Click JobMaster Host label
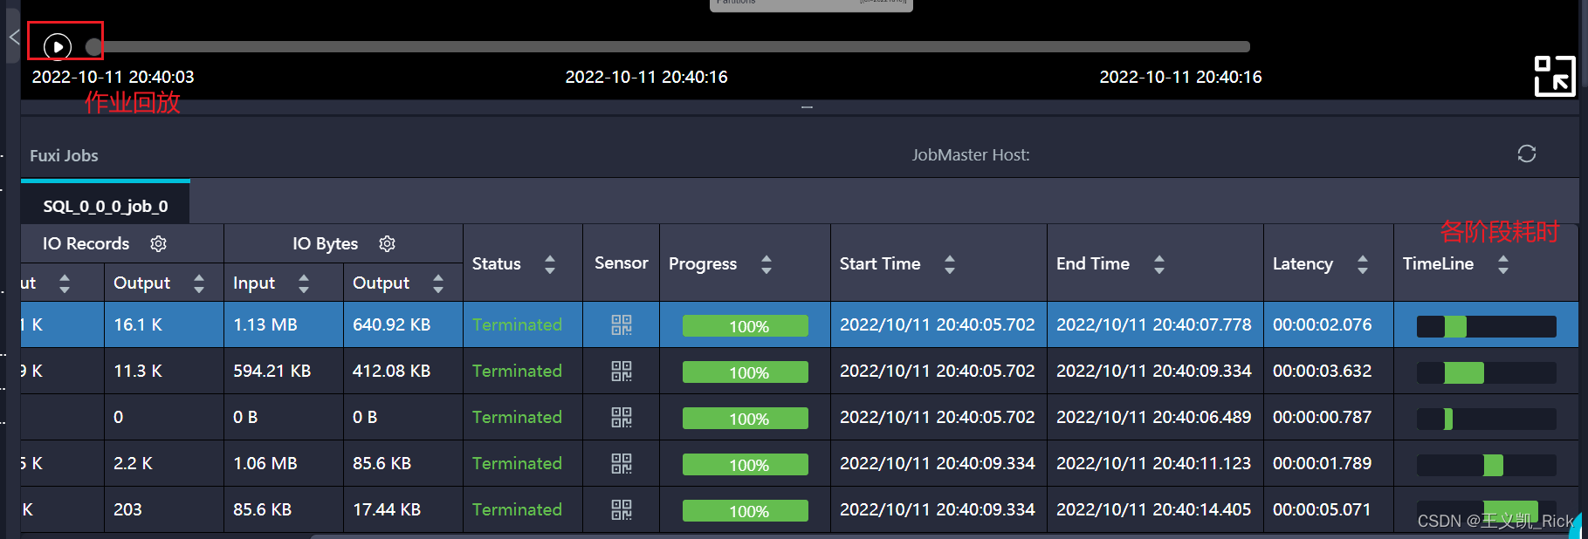The width and height of the screenshot is (1588, 539). (971, 155)
